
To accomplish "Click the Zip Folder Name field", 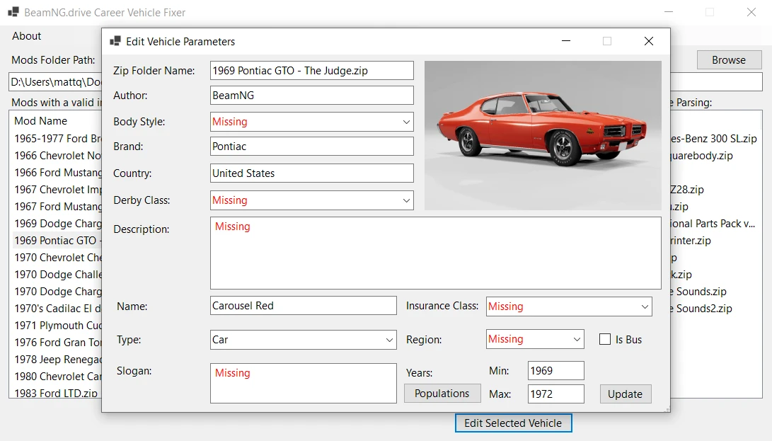I will click(311, 71).
